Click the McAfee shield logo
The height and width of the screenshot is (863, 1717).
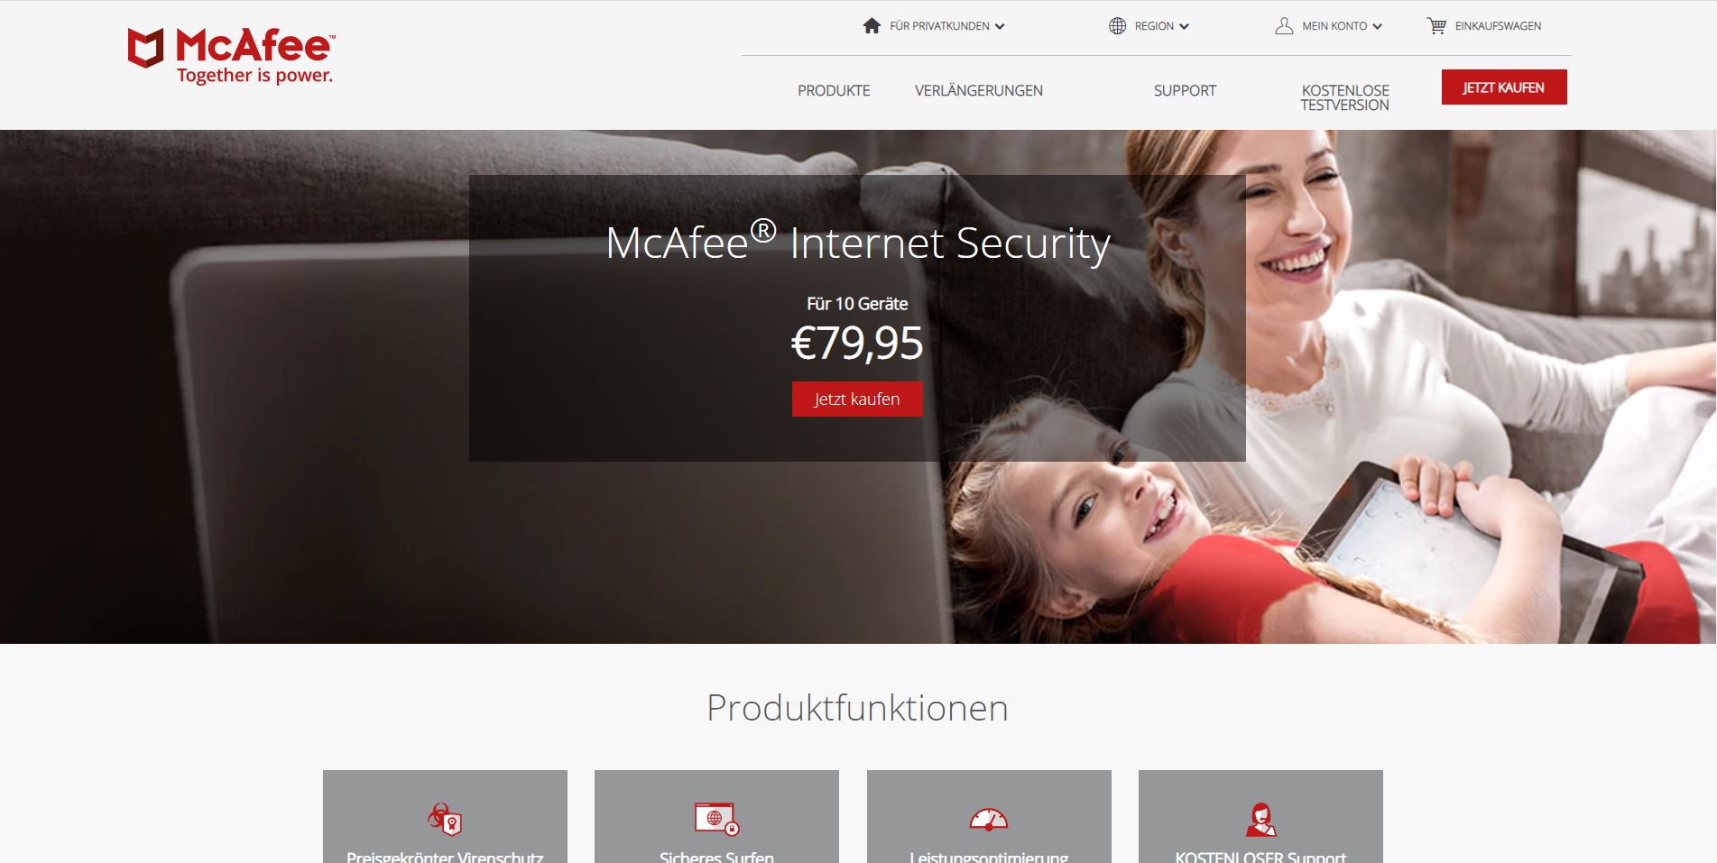click(145, 47)
